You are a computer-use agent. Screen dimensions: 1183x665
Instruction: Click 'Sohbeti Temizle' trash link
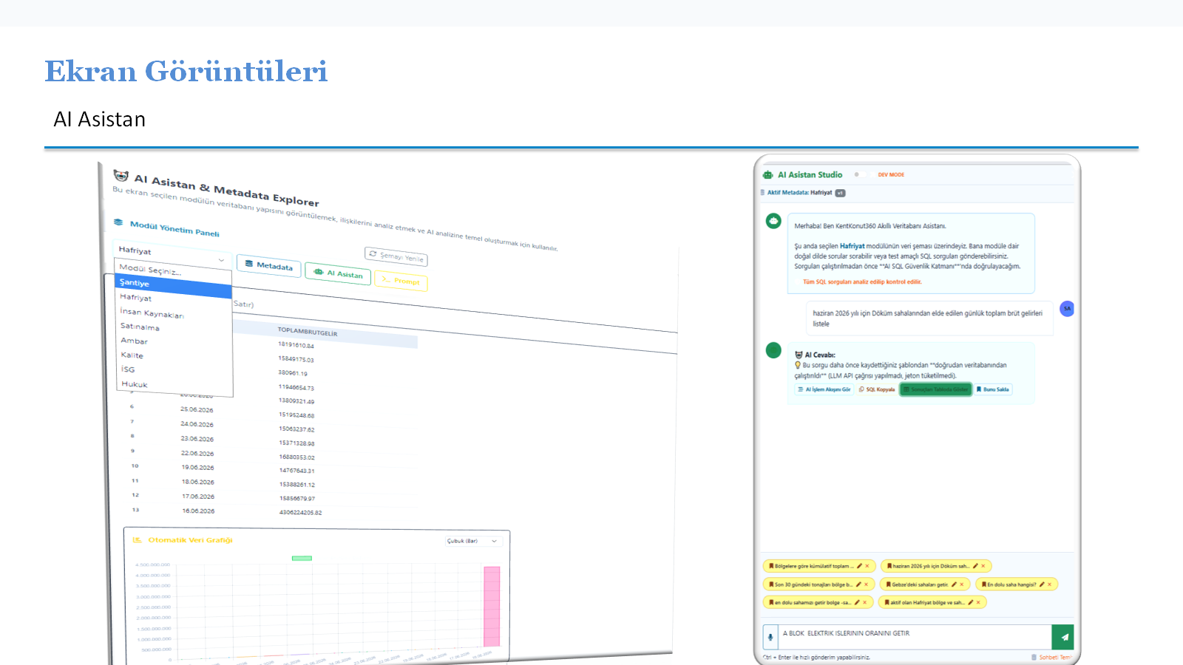tap(1051, 657)
